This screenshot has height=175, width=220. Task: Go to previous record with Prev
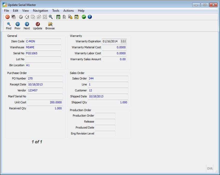pyautogui.click(x=17, y=26)
